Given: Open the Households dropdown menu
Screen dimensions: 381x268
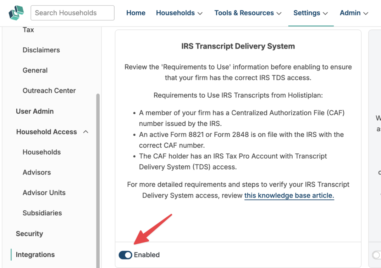Looking at the screenshot, I should 179,13.
